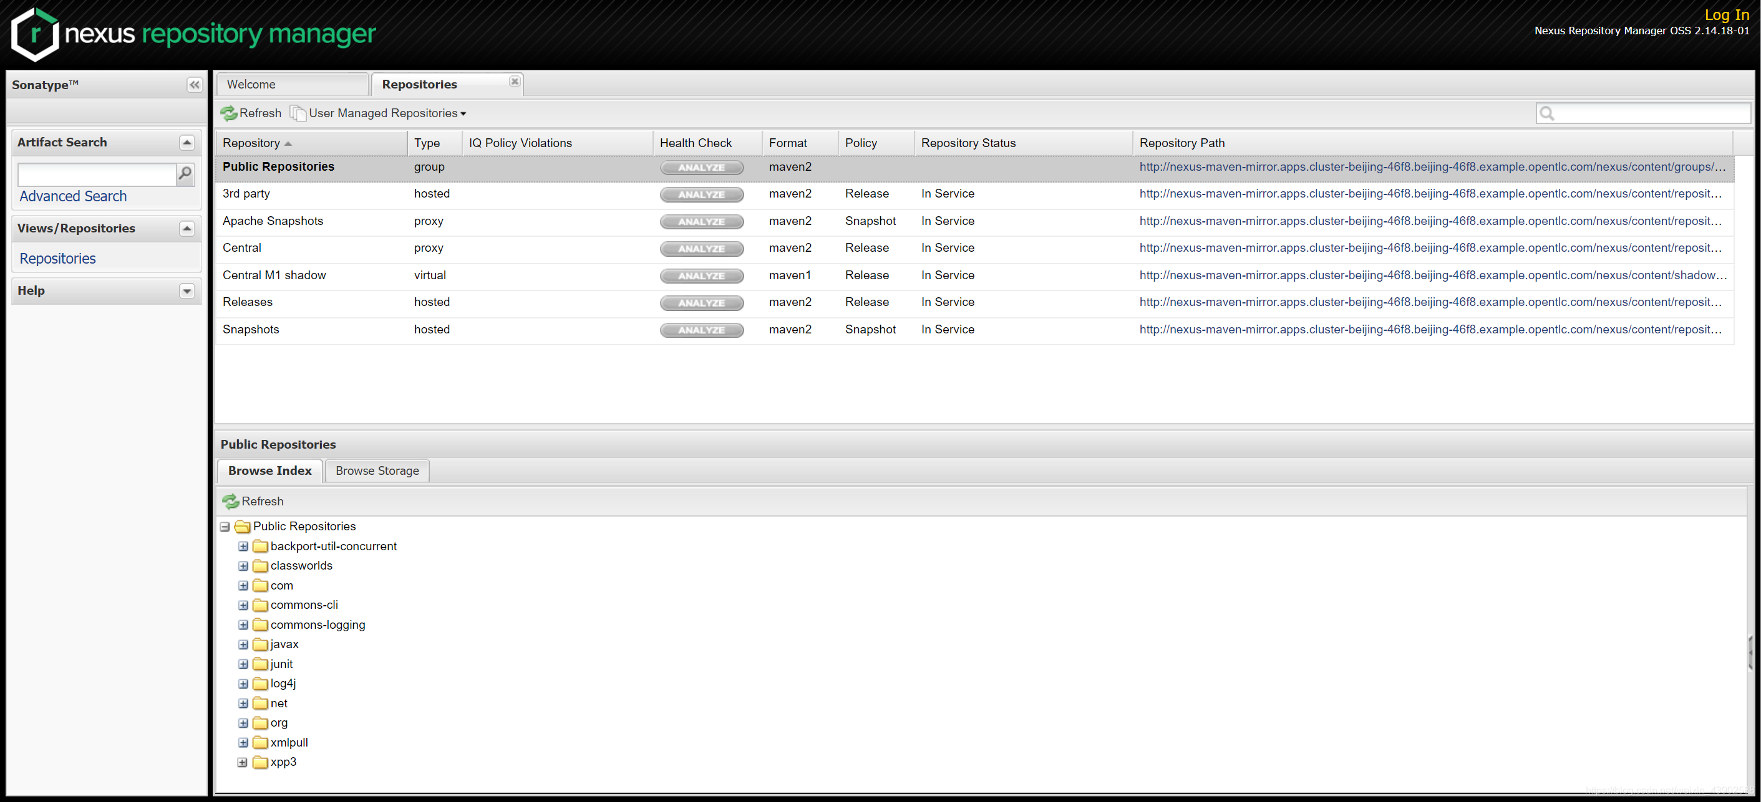Click the Nexus hexagon logo icon

point(35,34)
